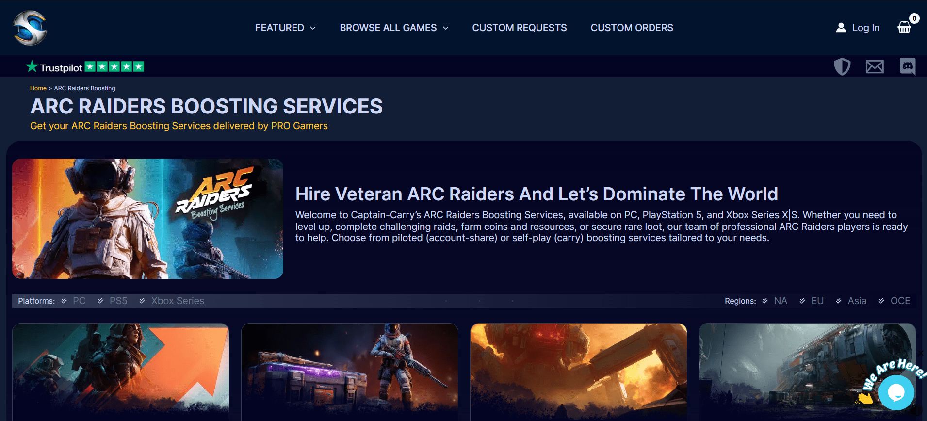This screenshot has width=927, height=421.
Task: Expand the Browse All Games dropdown
Action: (394, 28)
